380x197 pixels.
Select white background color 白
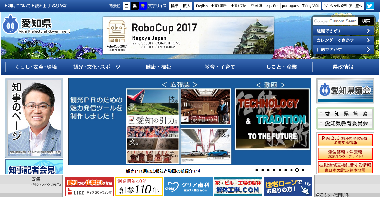[126, 6]
